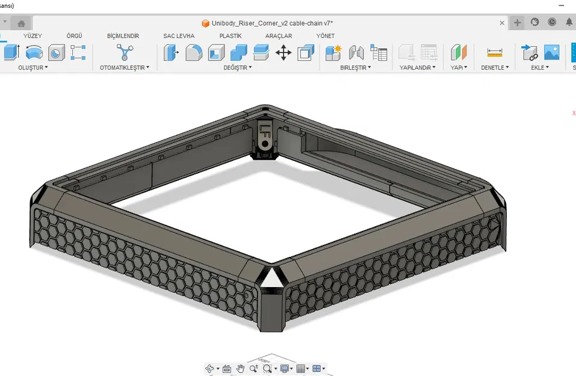The height and width of the screenshot is (376, 576).
Task: Click the Orbit navigation icon
Action: 209,368
